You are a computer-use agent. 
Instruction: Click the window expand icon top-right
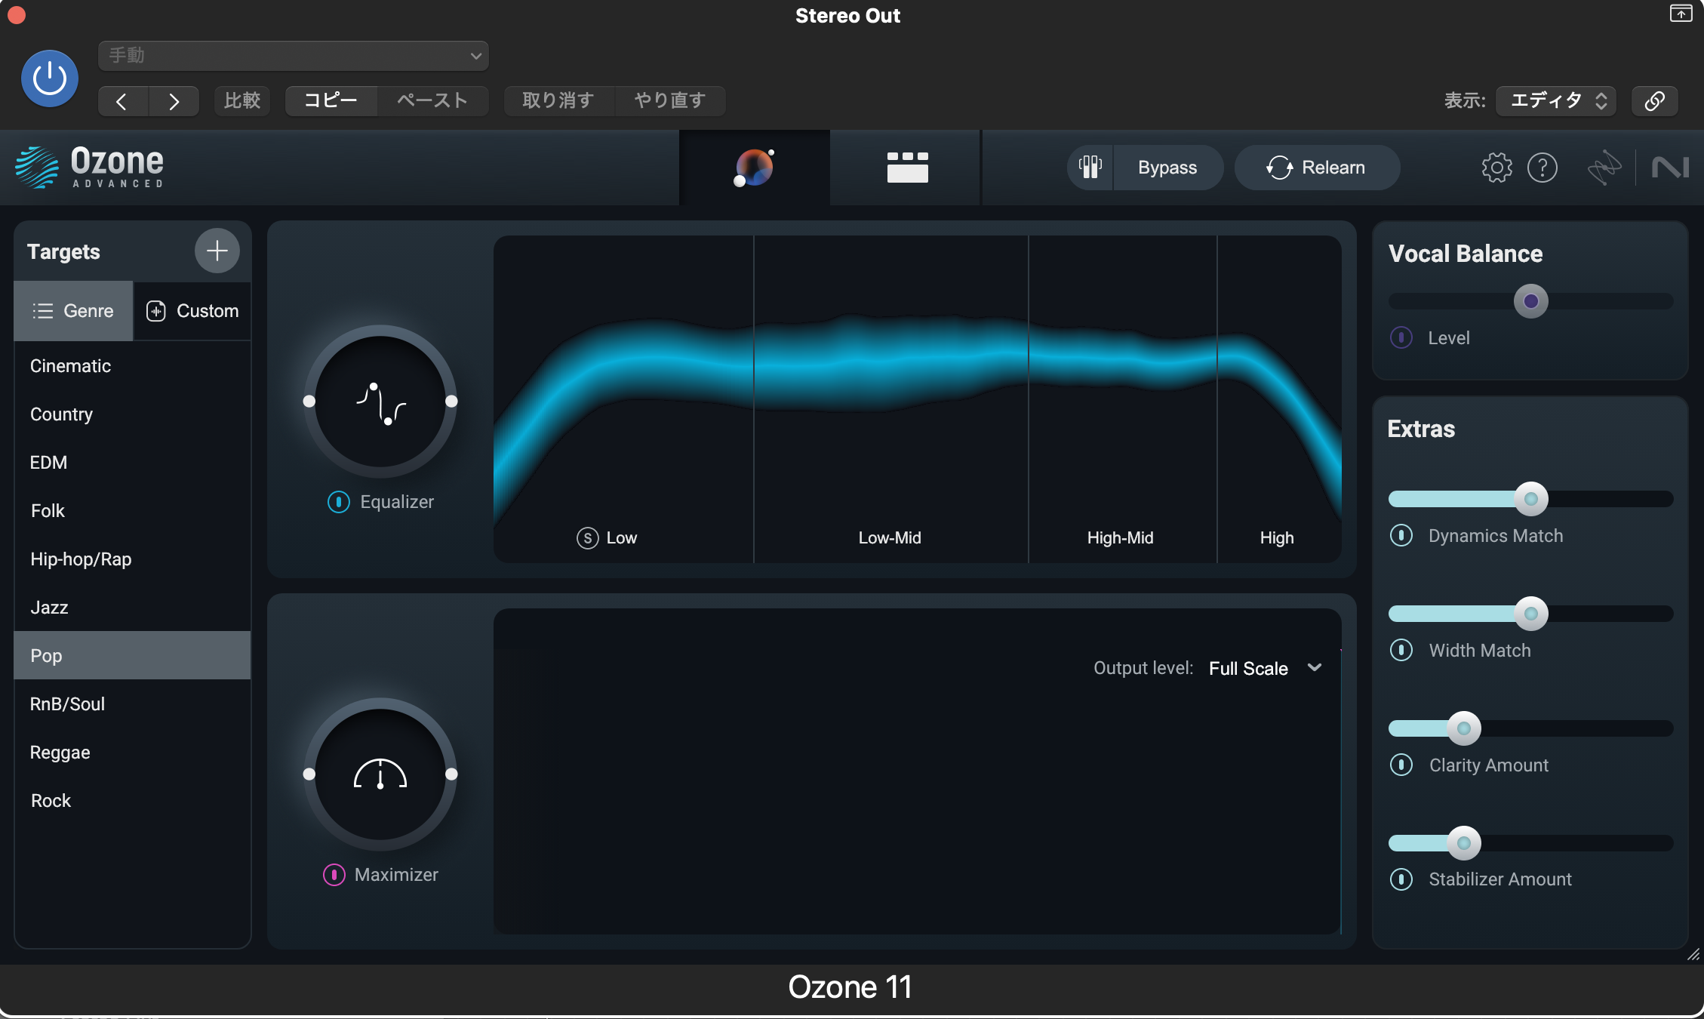[x=1681, y=14]
